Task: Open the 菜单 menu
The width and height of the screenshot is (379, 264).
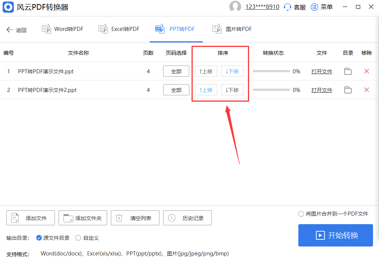Action: pyautogui.click(x=322, y=7)
